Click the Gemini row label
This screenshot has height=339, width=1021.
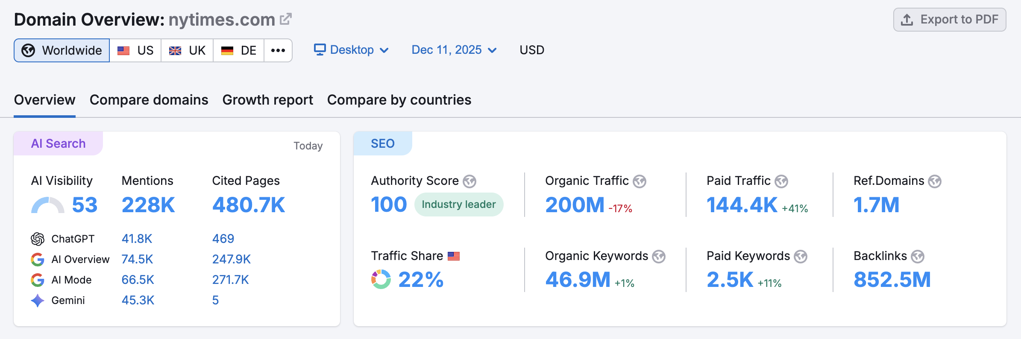coord(68,300)
